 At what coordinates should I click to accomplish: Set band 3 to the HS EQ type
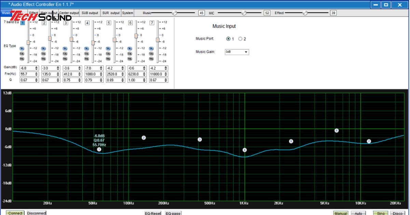pyautogui.click(x=65, y=59)
